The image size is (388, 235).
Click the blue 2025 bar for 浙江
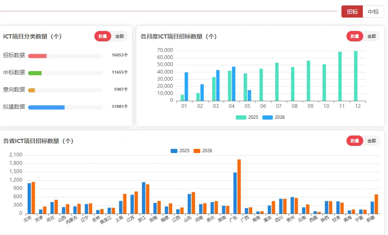coord(143,198)
